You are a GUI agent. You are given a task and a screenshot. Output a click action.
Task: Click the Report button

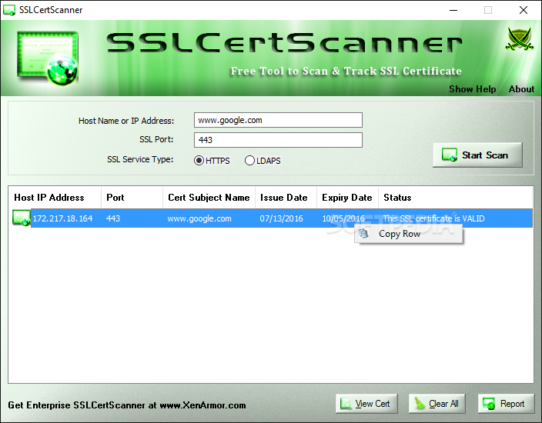point(506,403)
